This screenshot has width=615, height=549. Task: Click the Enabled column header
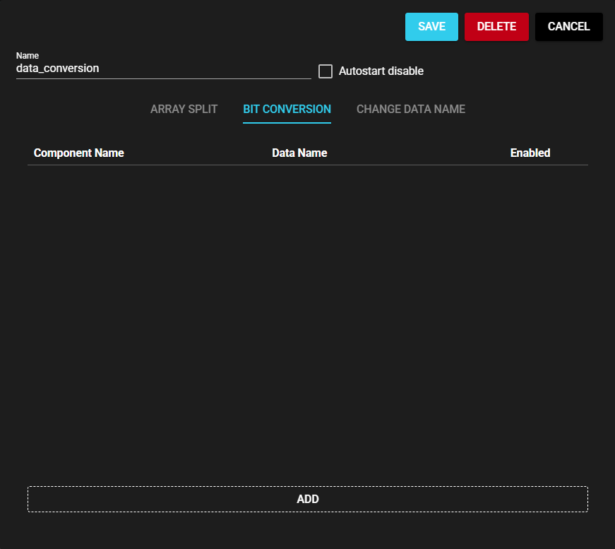tap(530, 153)
